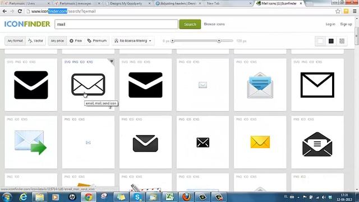Open Skype from the taskbar

pos(137,197)
